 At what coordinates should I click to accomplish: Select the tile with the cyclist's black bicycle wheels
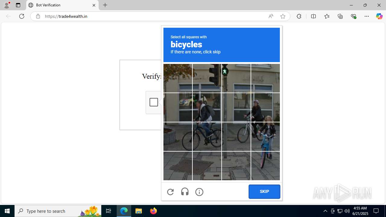point(207,137)
